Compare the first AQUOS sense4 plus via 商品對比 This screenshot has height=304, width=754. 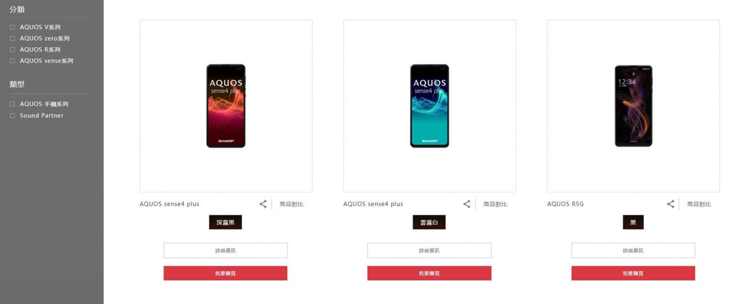(x=291, y=204)
